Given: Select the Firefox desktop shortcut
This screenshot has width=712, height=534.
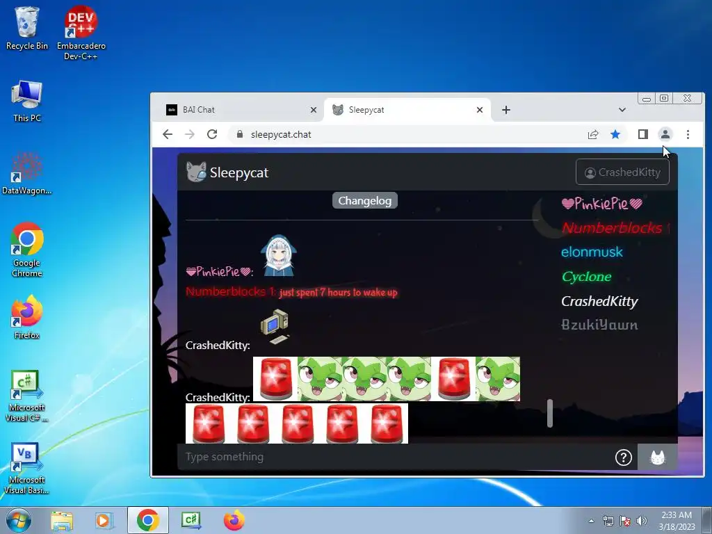Looking at the screenshot, I should click(27, 317).
